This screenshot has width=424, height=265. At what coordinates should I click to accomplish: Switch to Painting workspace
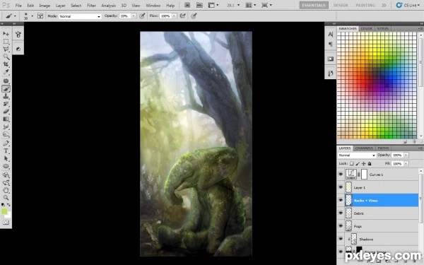(365, 5)
